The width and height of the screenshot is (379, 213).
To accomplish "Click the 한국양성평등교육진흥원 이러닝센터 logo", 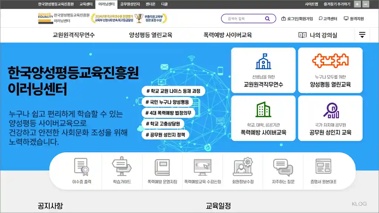I will click(64, 18).
